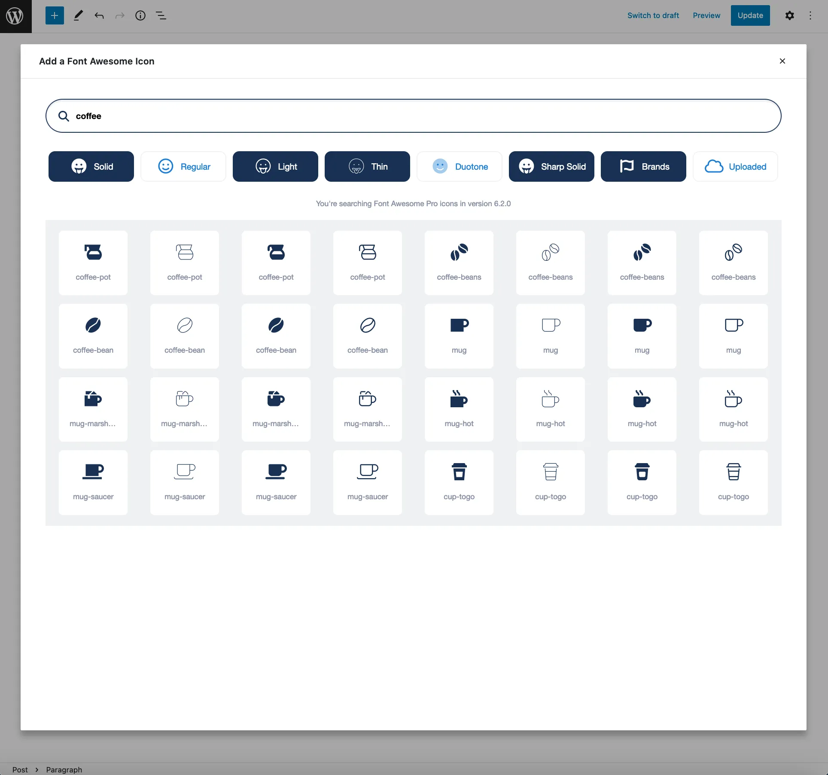Pick the sharp-cornered filled mug icon
This screenshot has height=775, width=828.
tap(459, 336)
